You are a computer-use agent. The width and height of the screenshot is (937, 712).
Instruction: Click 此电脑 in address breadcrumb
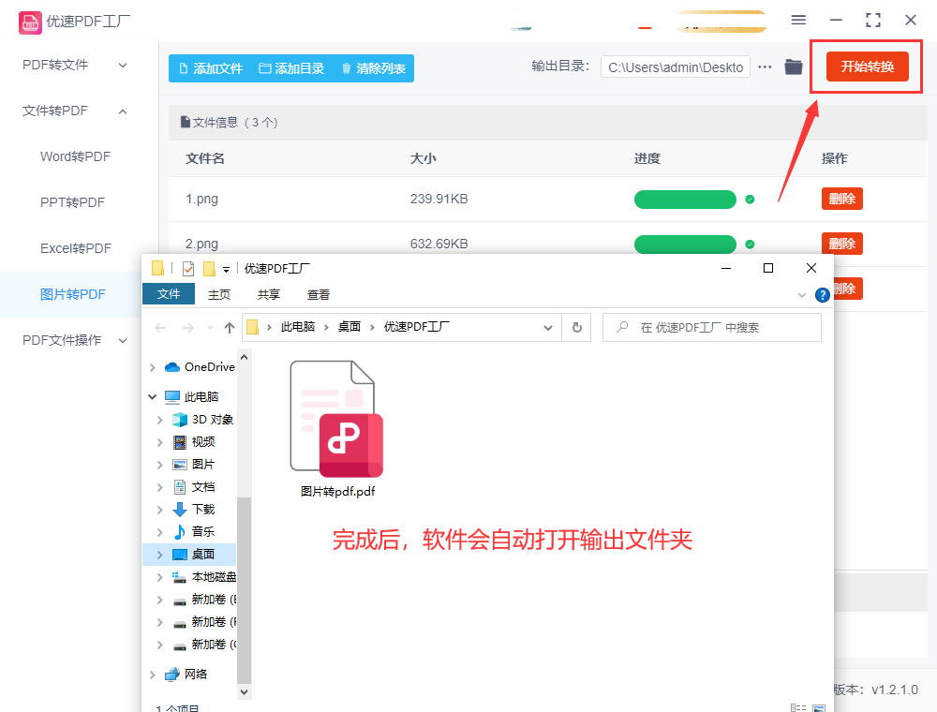tap(298, 327)
